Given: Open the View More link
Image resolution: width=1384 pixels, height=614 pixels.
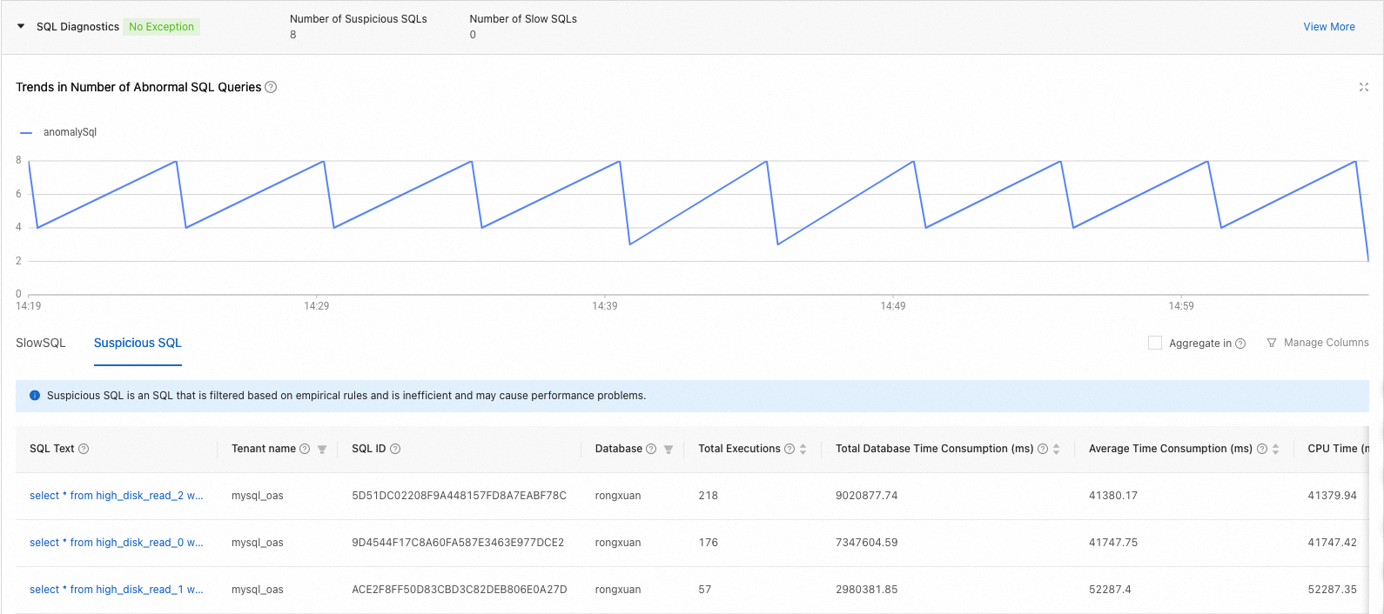Looking at the screenshot, I should coord(1329,27).
